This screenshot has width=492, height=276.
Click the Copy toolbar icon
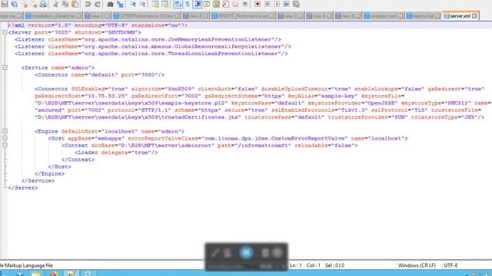(65, 4)
